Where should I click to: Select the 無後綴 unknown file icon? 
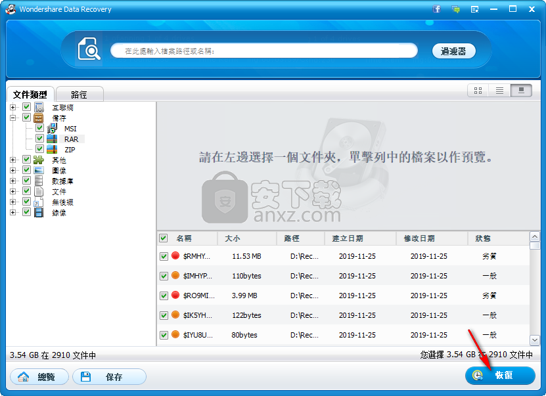point(39,202)
